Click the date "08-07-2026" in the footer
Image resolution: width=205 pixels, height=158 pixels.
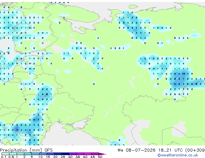141,150
